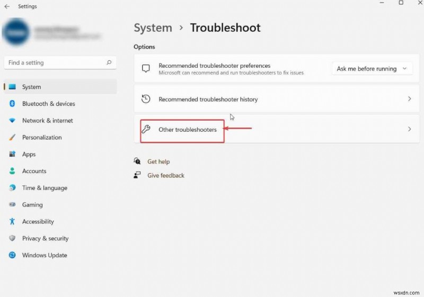Click the Options section label
The image size is (424, 297).
[x=144, y=47]
